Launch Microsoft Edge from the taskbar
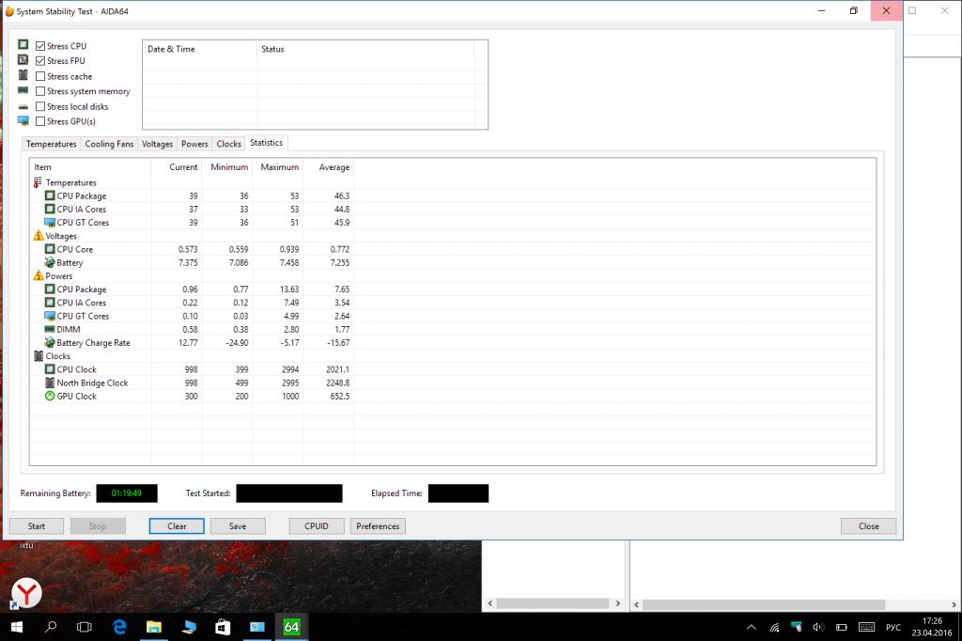 pyautogui.click(x=119, y=627)
